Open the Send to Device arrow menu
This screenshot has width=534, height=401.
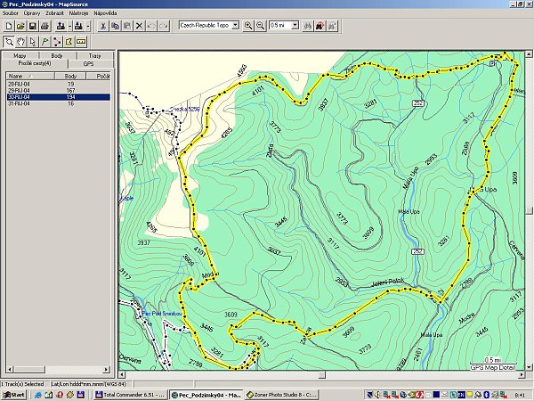pyautogui.click(x=69, y=26)
